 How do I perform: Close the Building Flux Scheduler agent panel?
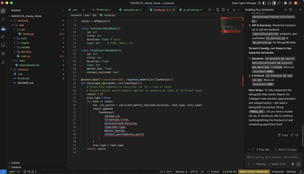pos(300,9)
